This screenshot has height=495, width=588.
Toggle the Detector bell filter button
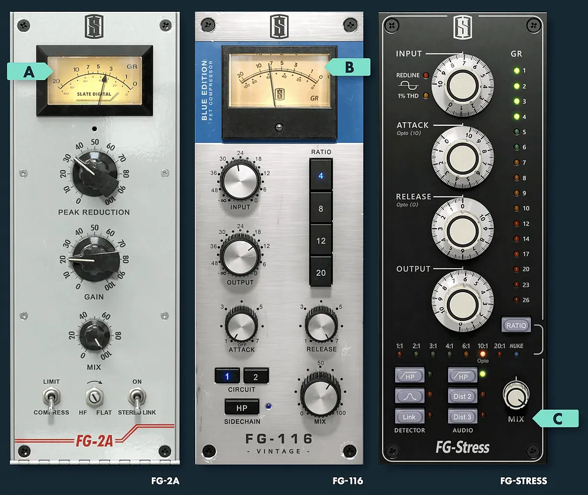click(409, 396)
